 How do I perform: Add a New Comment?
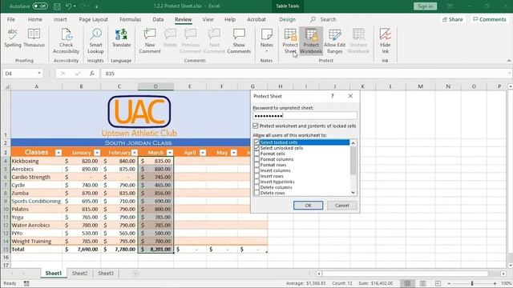[150, 41]
